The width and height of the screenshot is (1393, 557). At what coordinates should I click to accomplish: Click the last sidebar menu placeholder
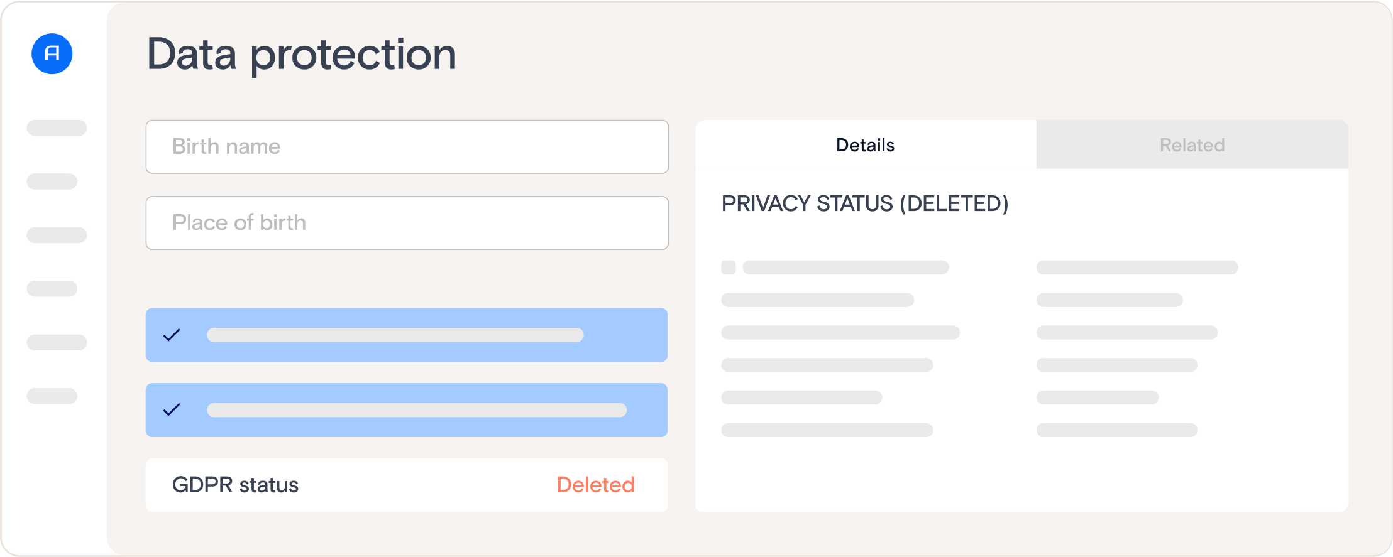tap(52, 396)
